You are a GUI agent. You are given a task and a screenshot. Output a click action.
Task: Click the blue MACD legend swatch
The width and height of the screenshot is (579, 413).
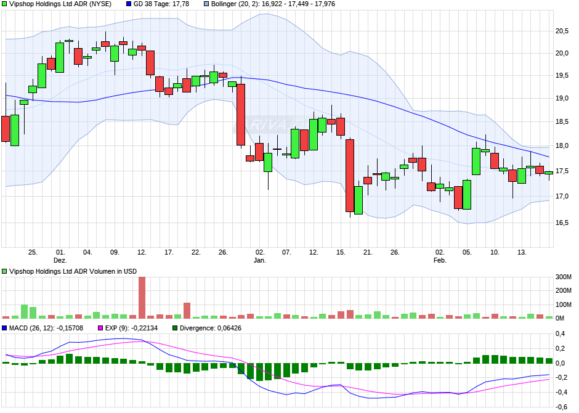point(4,328)
